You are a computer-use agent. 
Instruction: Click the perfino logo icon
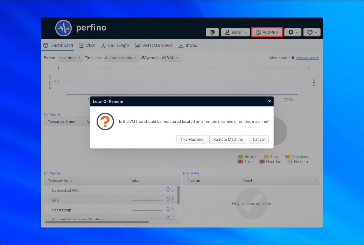[63, 28]
